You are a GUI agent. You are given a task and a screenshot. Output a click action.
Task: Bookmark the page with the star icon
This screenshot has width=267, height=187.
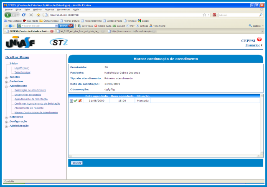(x=204, y=15)
